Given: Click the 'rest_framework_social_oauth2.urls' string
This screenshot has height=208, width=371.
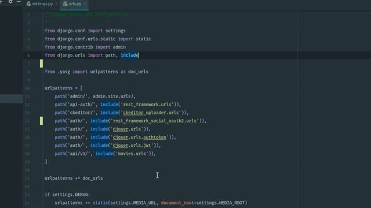Looking at the screenshot, I should (155, 121).
